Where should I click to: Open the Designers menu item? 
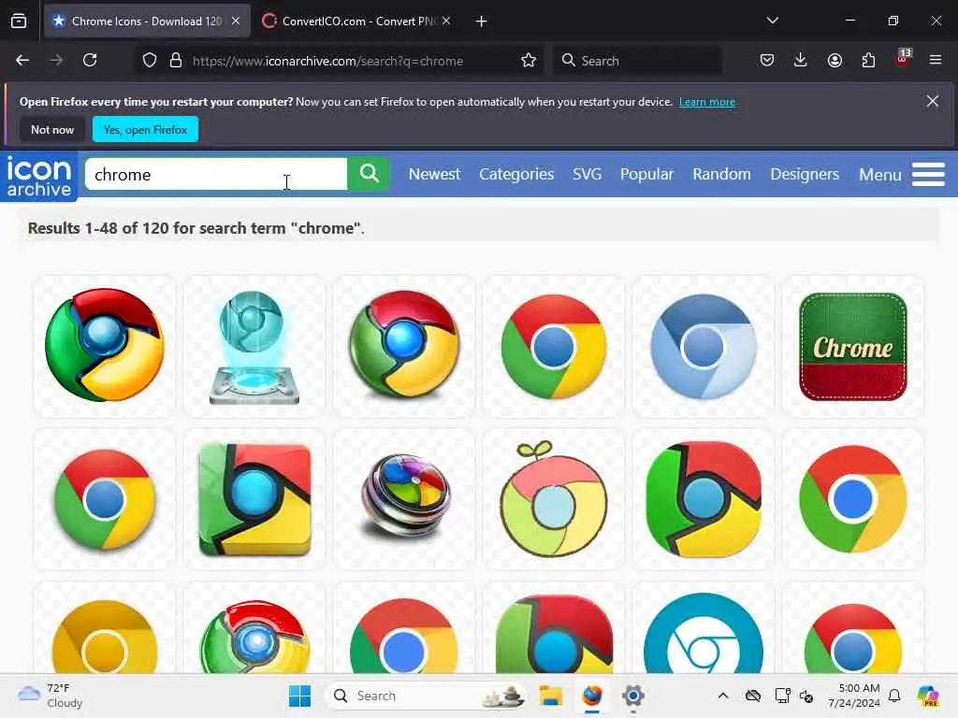coord(805,174)
